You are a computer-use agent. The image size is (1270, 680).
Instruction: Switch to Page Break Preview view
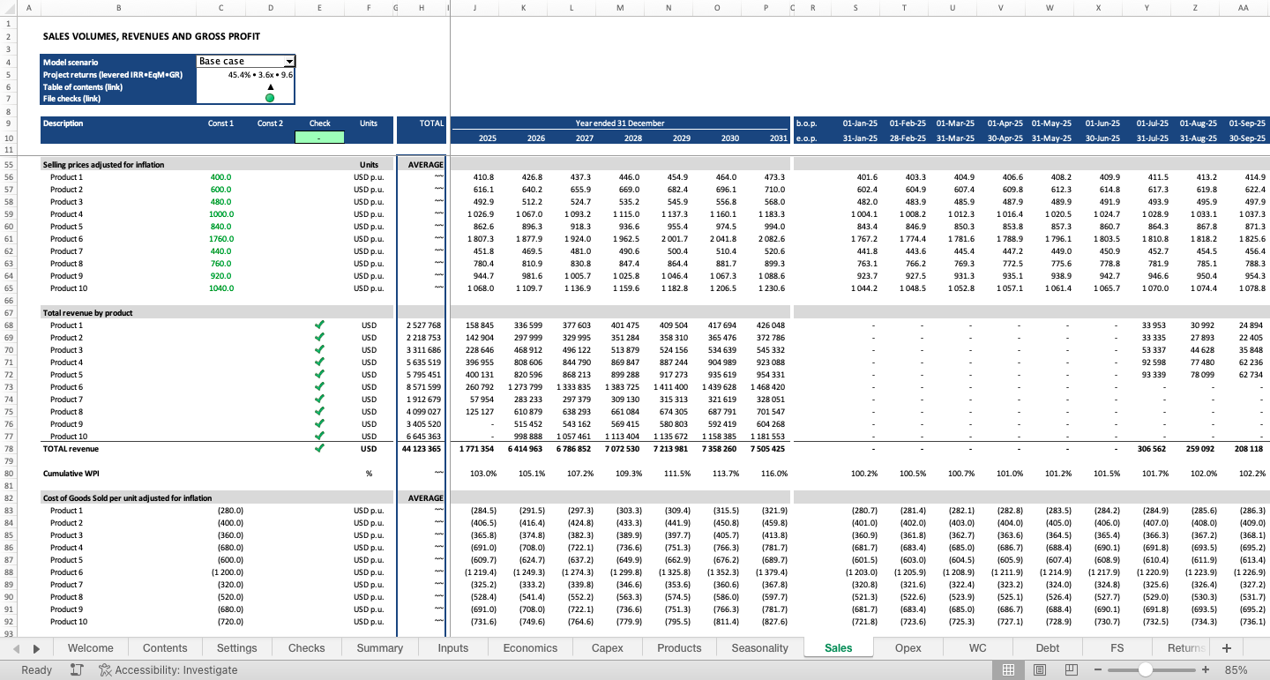tap(1072, 670)
